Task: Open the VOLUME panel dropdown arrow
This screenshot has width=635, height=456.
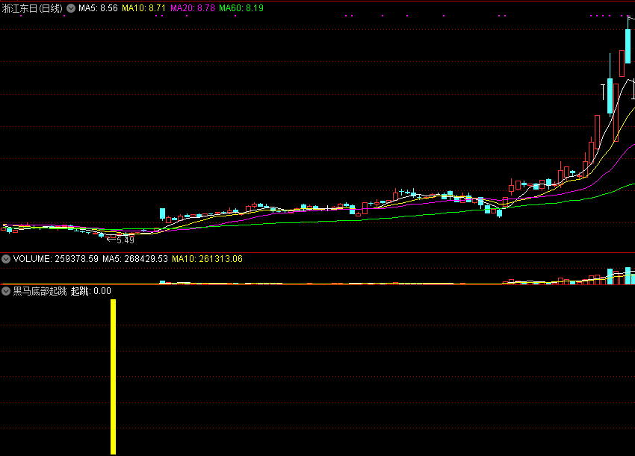Action: (6, 259)
